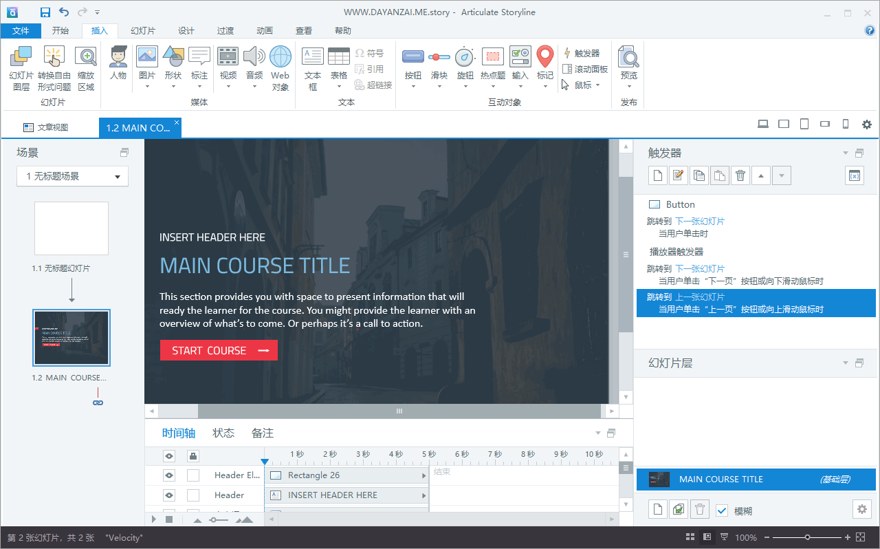Click '下一张幻灯片' link under Button trigger
Image resolution: width=880 pixels, height=549 pixels.
[700, 221]
